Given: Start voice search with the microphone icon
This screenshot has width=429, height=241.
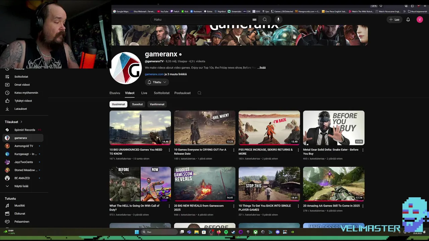Looking at the screenshot, I should point(278,19).
